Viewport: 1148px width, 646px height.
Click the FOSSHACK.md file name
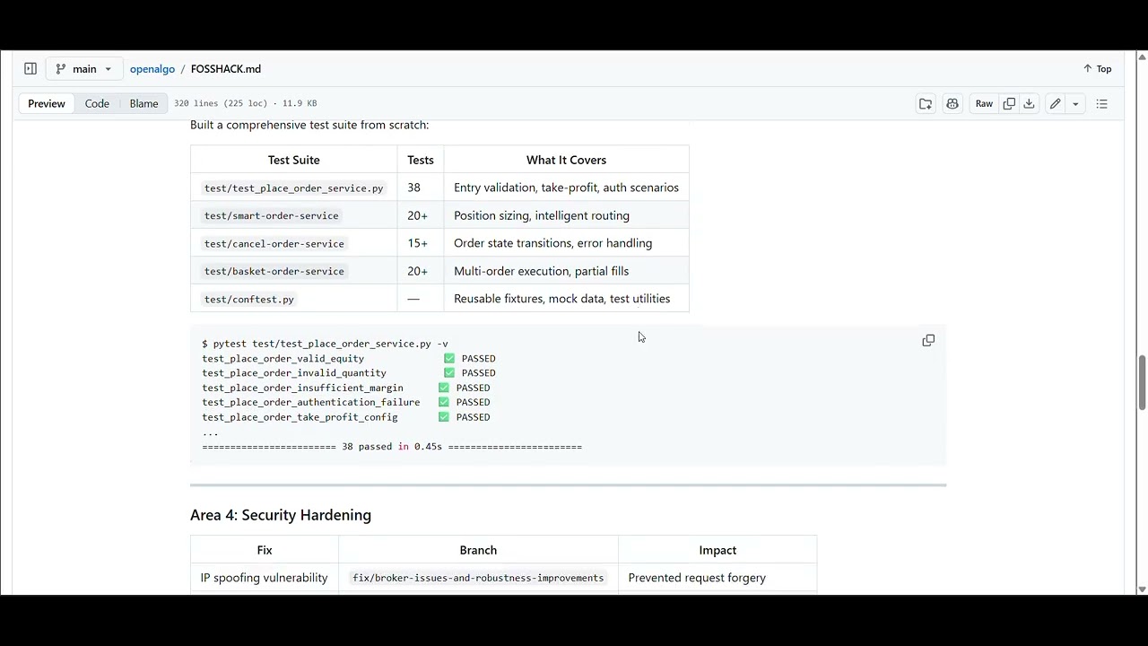(226, 69)
